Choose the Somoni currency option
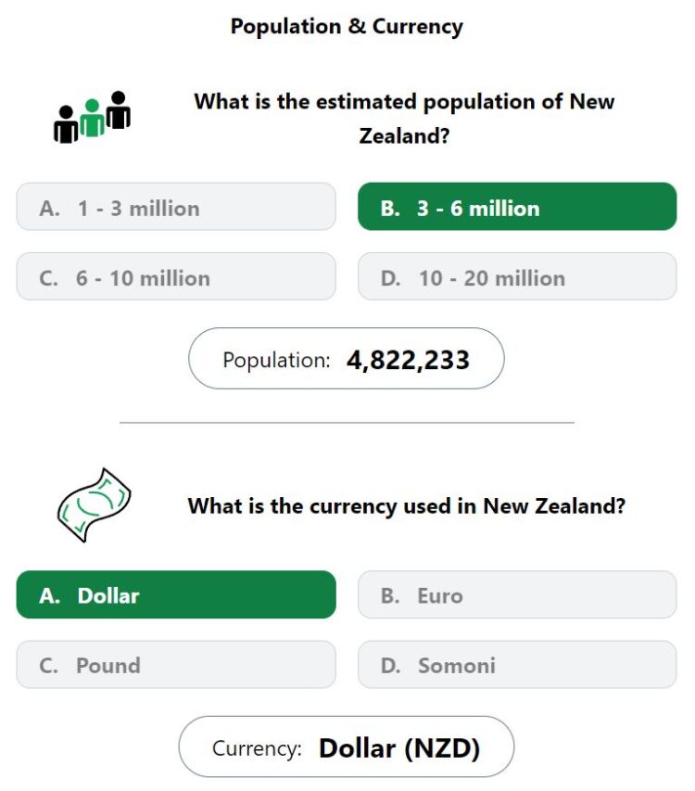Image resolution: width=695 pixels, height=791 pixels. click(x=517, y=664)
